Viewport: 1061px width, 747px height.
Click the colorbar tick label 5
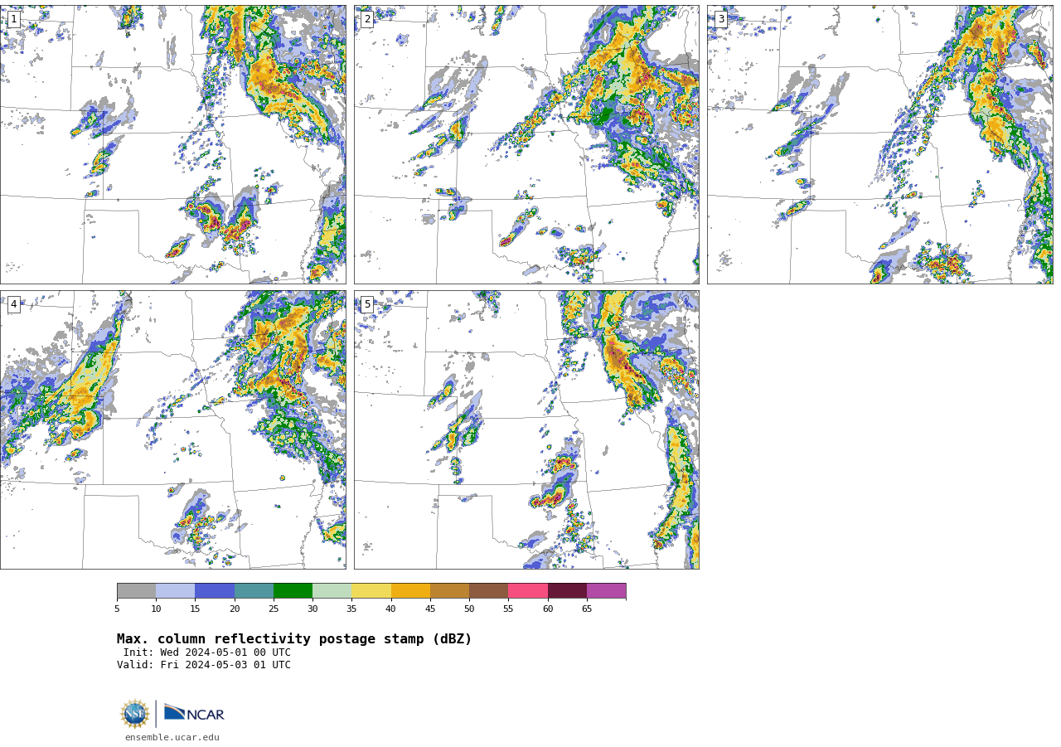point(117,609)
